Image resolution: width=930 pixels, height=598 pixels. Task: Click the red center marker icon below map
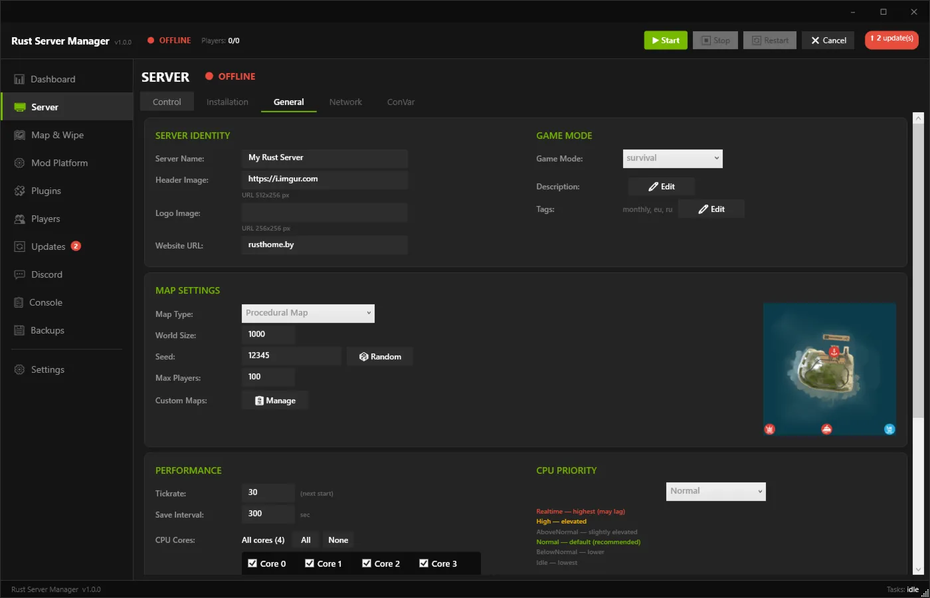[826, 429]
